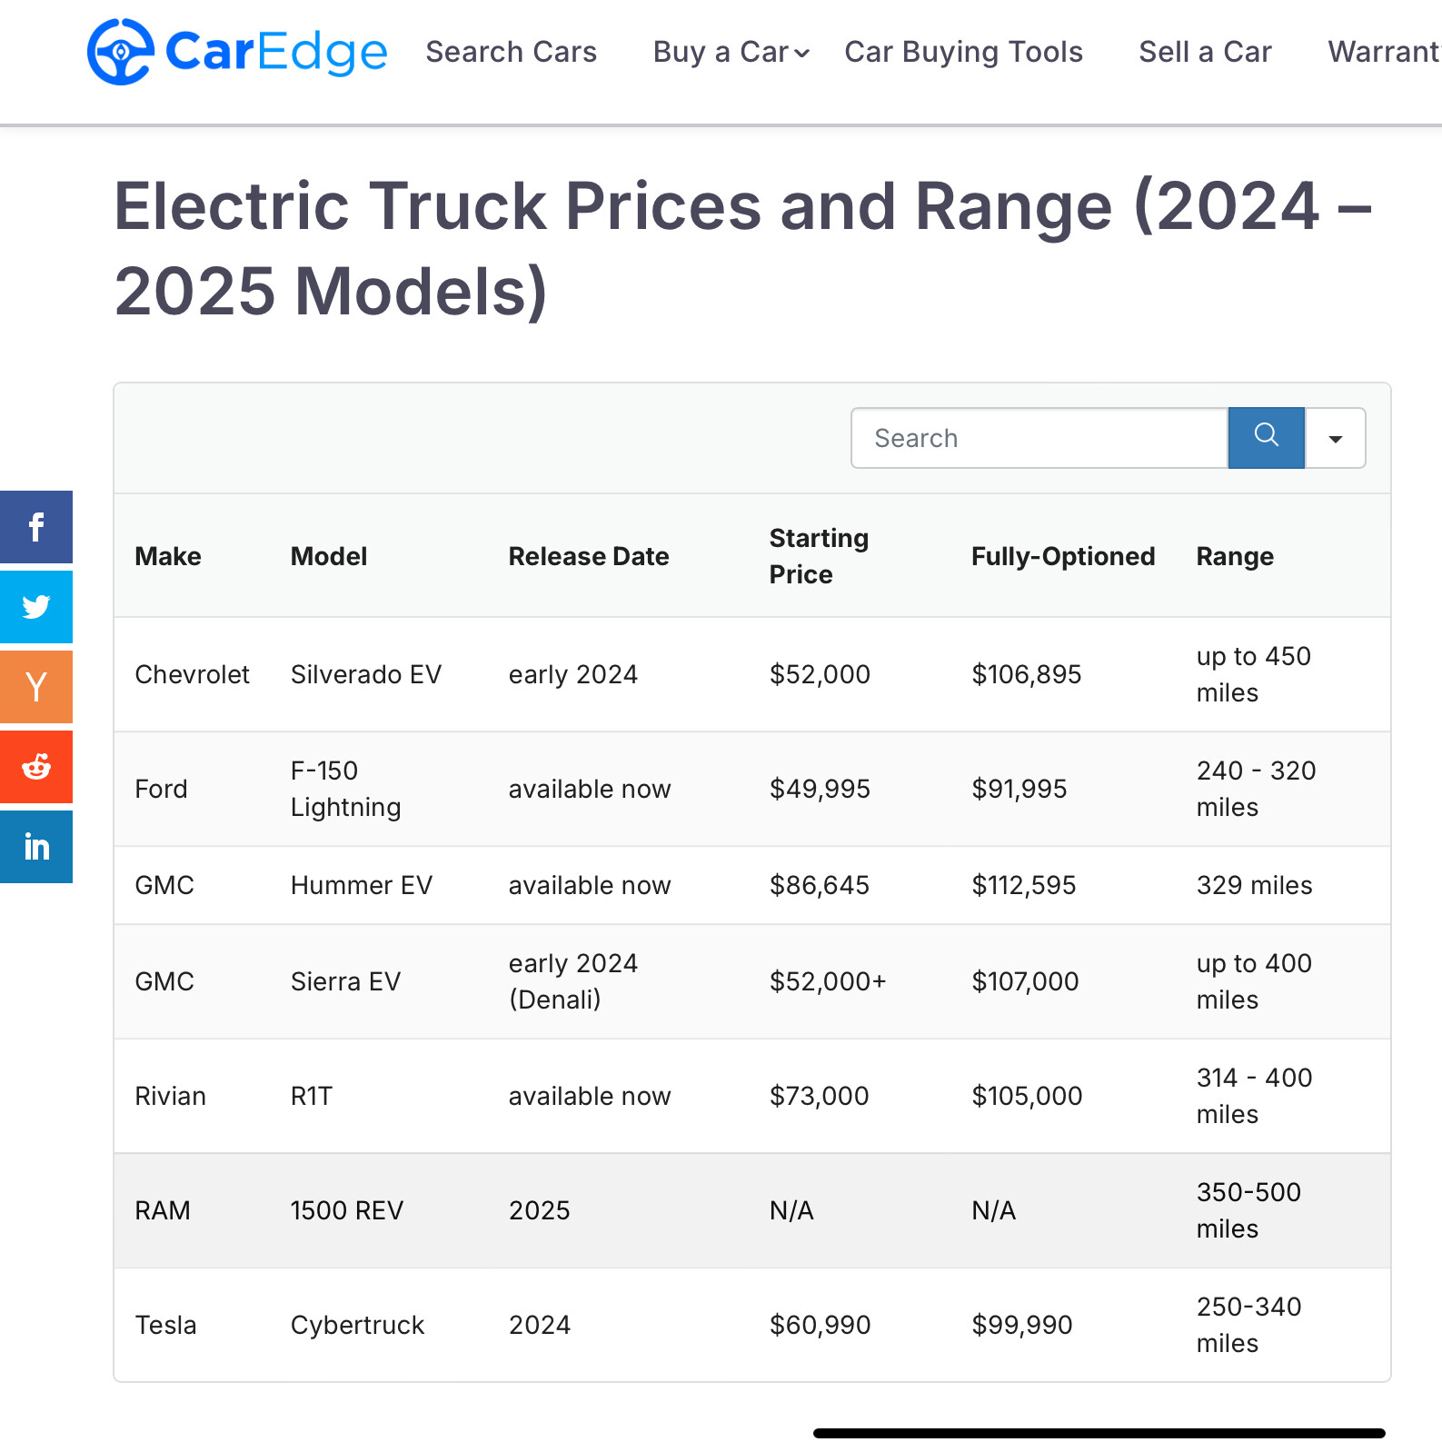Screen dimensions: 1442x1452
Task: Expand the Buy a Car menu
Action: point(731,52)
